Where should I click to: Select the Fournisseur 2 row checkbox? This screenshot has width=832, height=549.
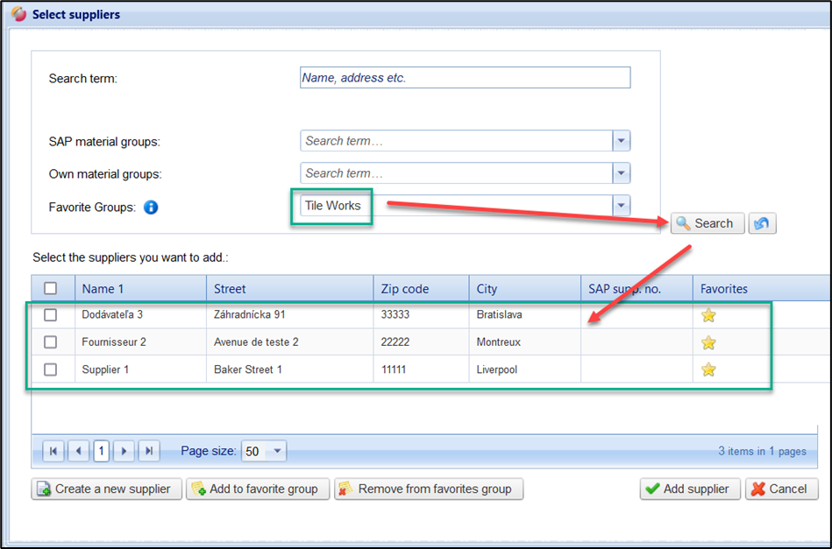51,341
